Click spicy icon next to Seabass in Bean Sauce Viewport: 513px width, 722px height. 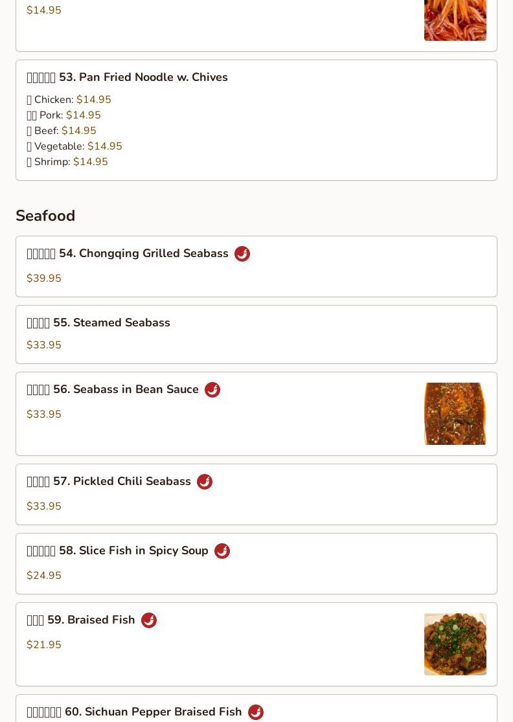[x=212, y=390]
